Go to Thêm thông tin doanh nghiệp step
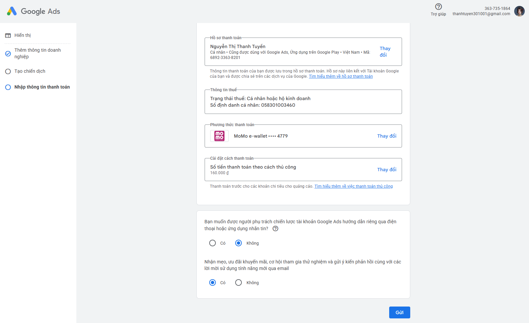529x323 pixels. (38, 53)
